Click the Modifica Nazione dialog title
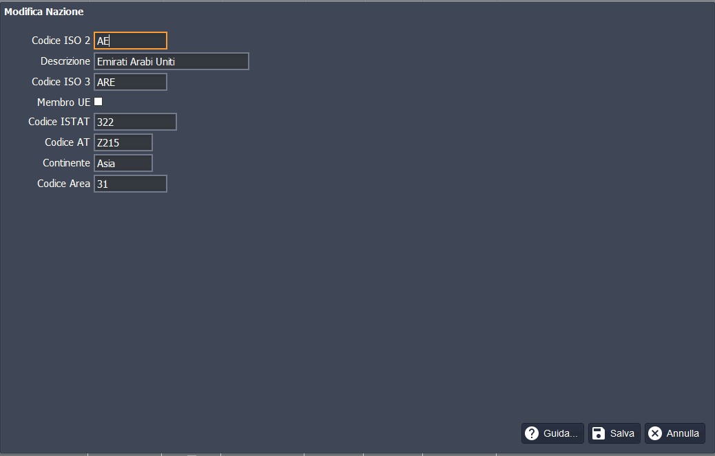The height and width of the screenshot is (456, 715). [44, 12]
